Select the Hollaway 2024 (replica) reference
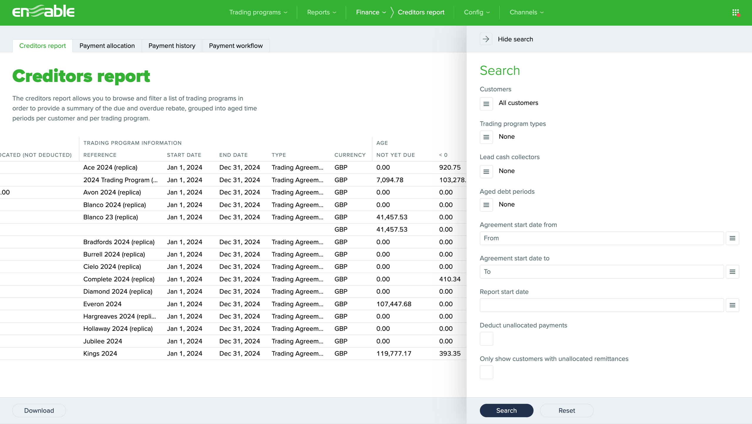The width and height of the screenshot is (752, 424). coord(118,329)
